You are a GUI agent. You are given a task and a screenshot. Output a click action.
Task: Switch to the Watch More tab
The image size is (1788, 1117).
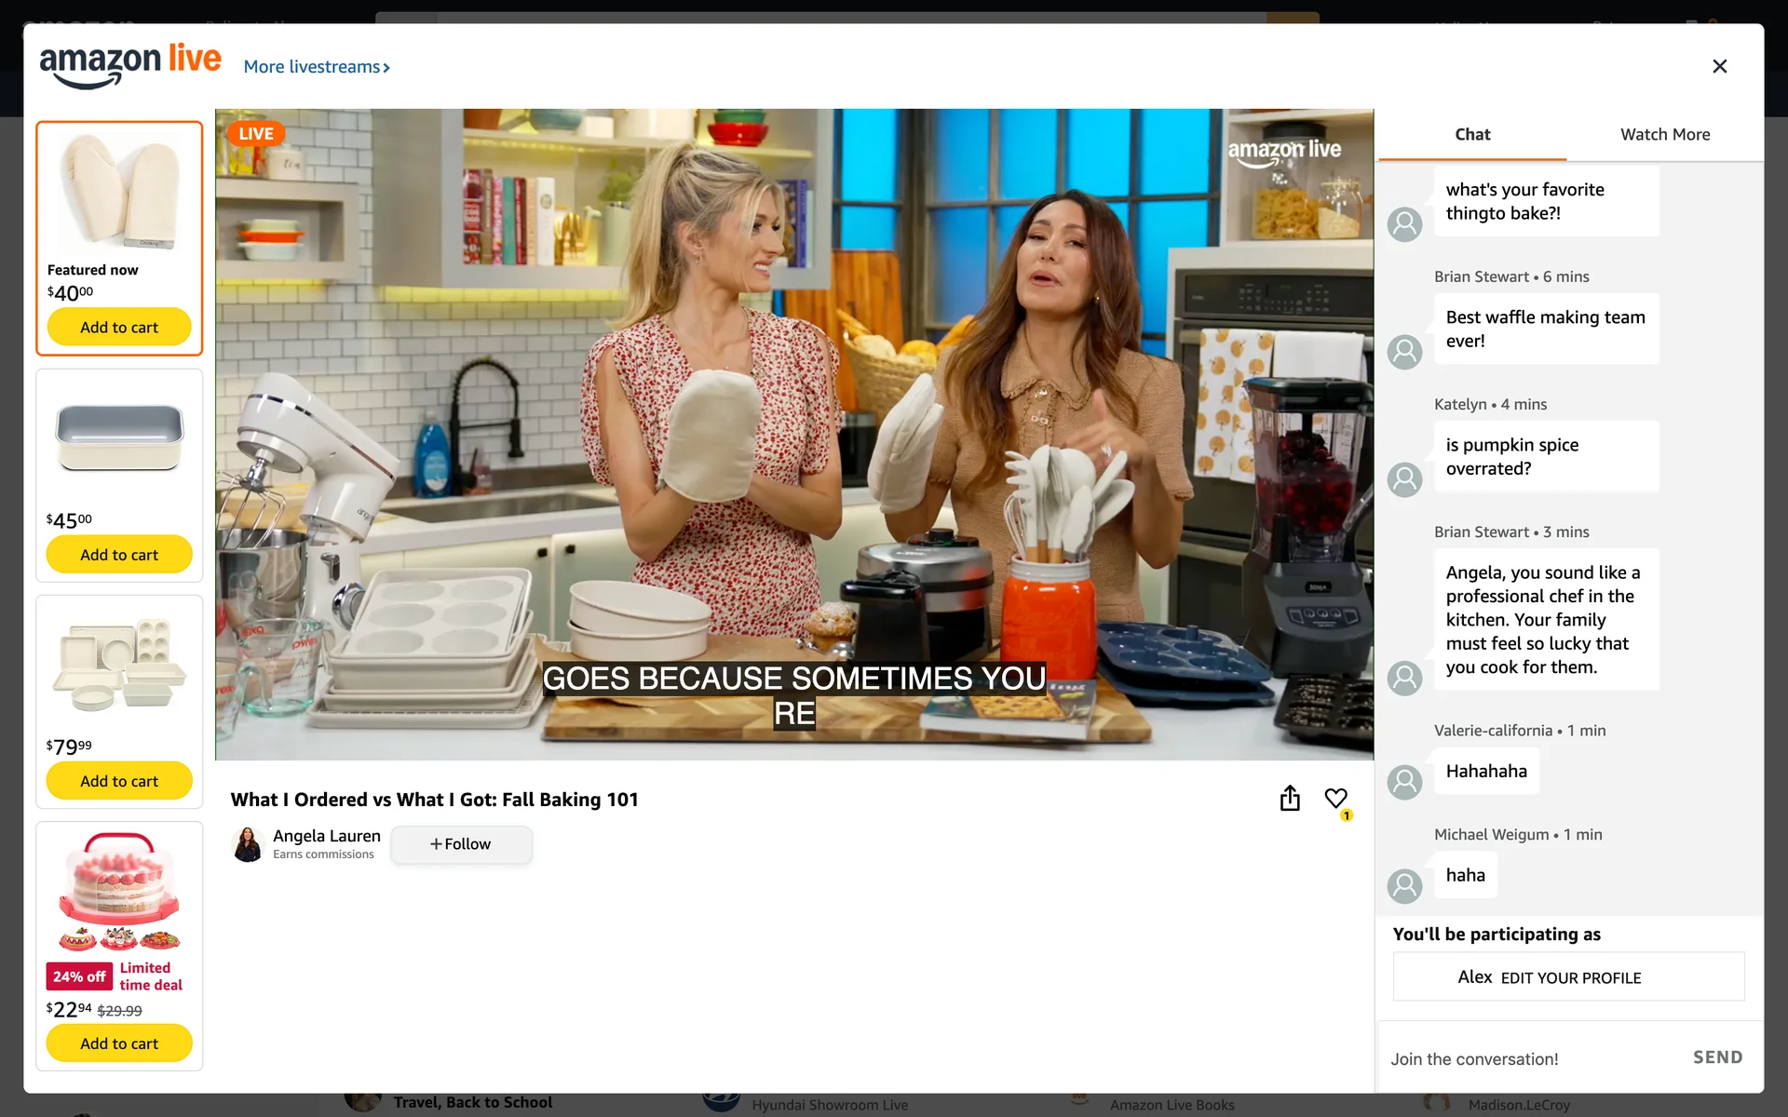1664,134
